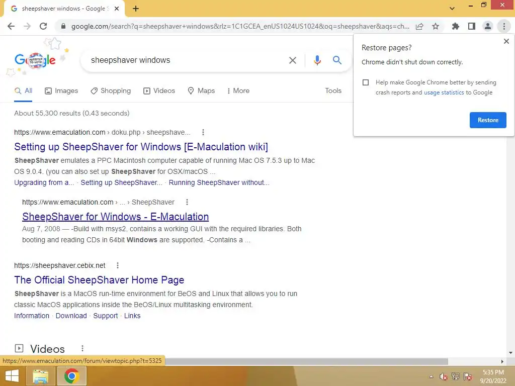Switch to Images results
Screen dimensions: 515x386
click(61, 90)
